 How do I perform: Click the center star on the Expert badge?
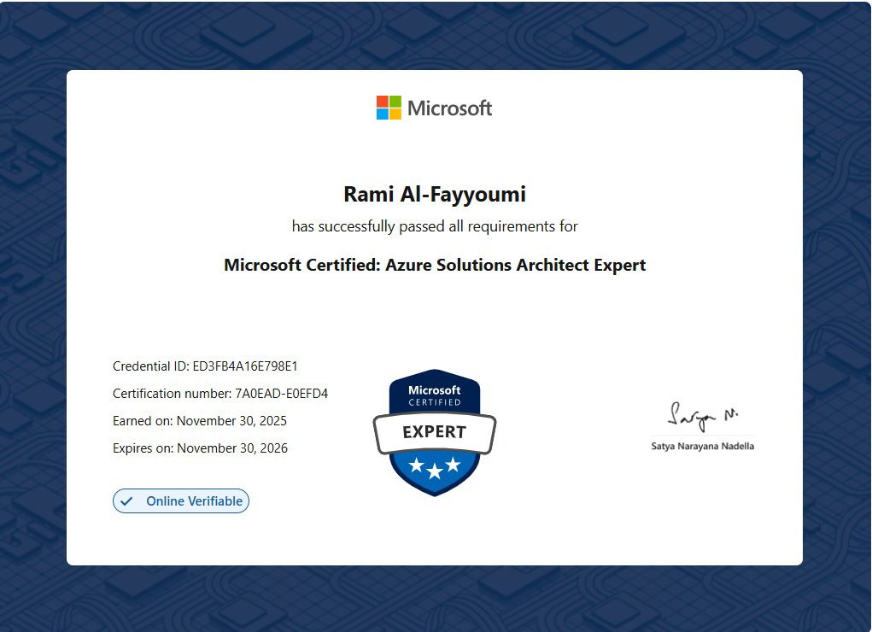[435, 468]
